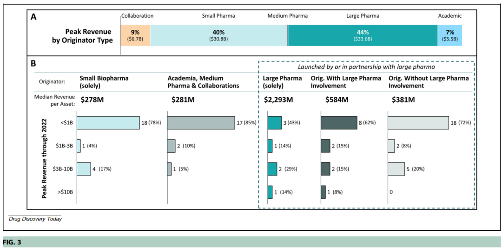Click the Academia 17 (85%) gray bar
The width and height of the screenshot is (502, 248).
coord(201,123)
